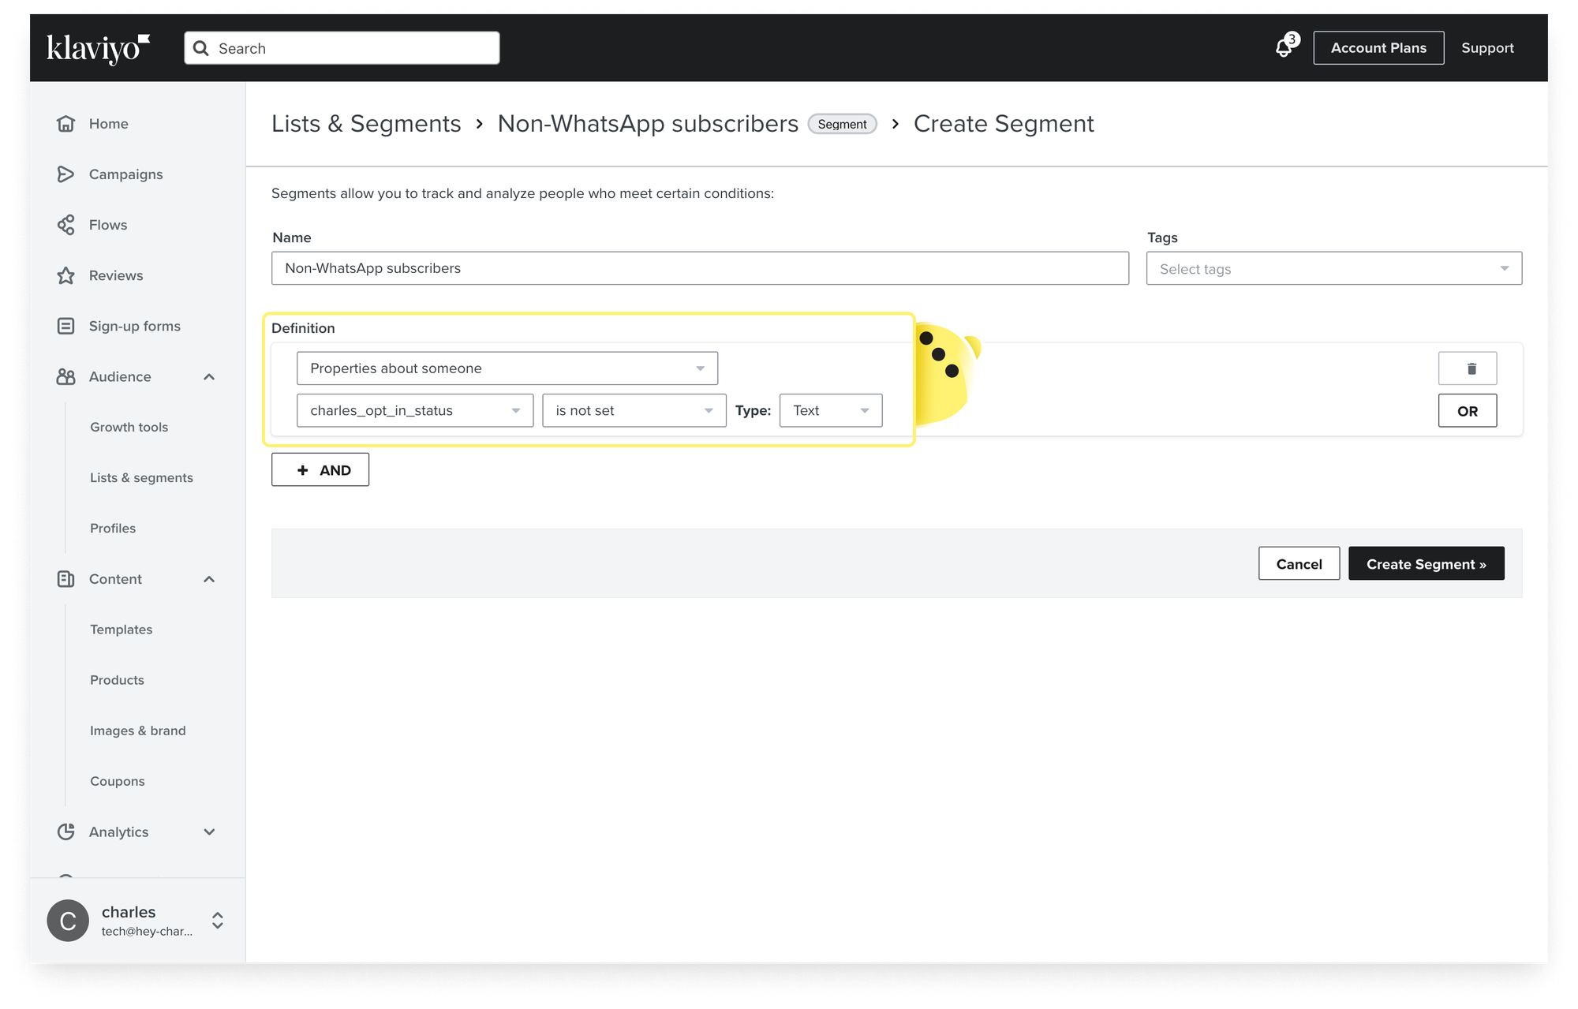The image size is (1578, 1009).
Task: Click the Analytics menu item
Action: click(x=120, y=831)
